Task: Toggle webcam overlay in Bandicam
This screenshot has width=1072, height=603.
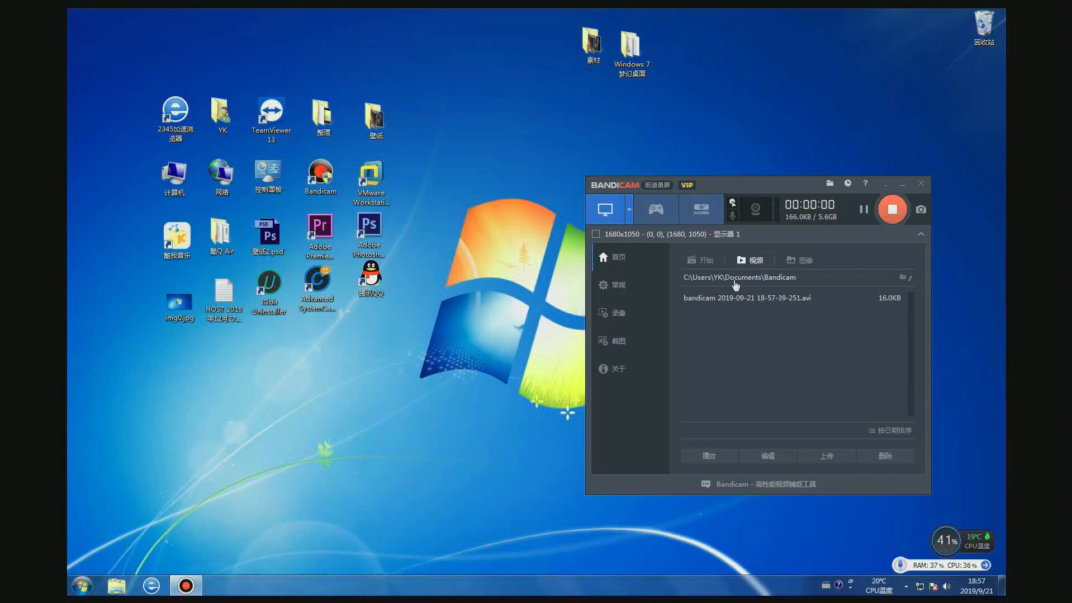Action: (755, 209)
